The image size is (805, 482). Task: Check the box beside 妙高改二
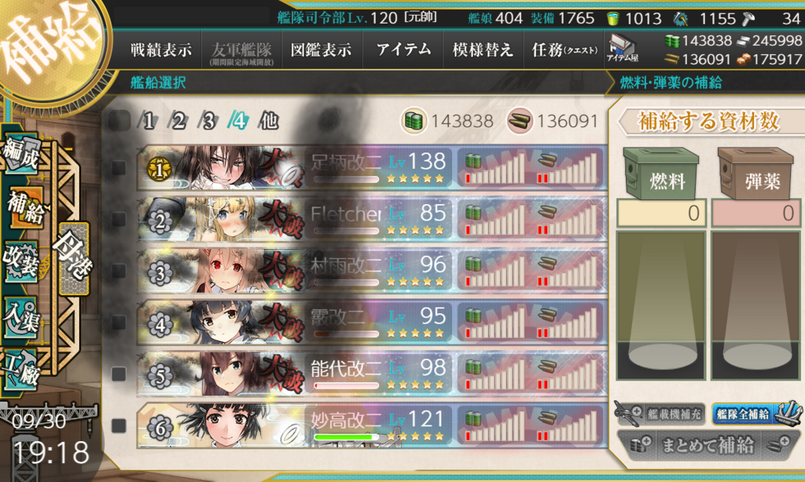[x=119, y=425]
